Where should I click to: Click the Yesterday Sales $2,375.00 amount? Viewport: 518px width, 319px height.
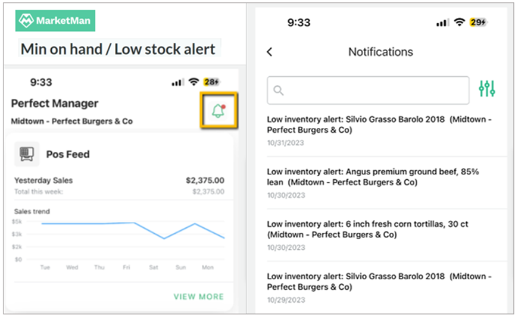tap(205, 180)
